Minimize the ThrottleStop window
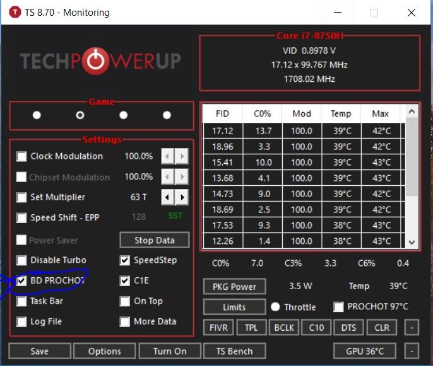 pyautogui.click(x=338, y=13)
